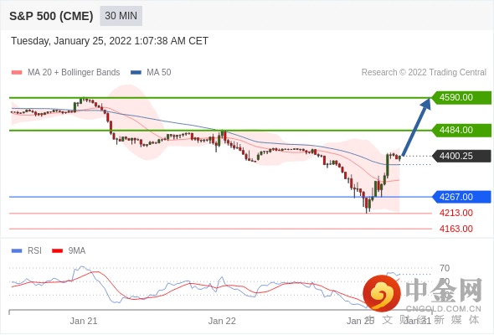Click the RSI 70 level label
This screenshot has width=494, height=335.
[x=445, y=269]
